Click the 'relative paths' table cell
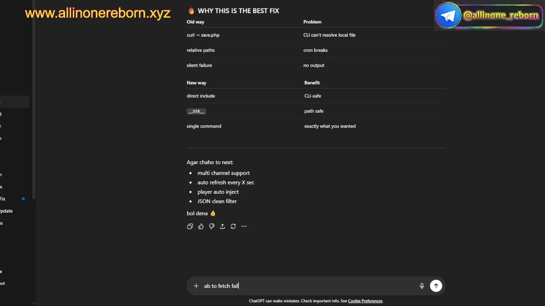The width and height of the screenshot is (545, 306). pyautogui.click(x=201, y=50)
